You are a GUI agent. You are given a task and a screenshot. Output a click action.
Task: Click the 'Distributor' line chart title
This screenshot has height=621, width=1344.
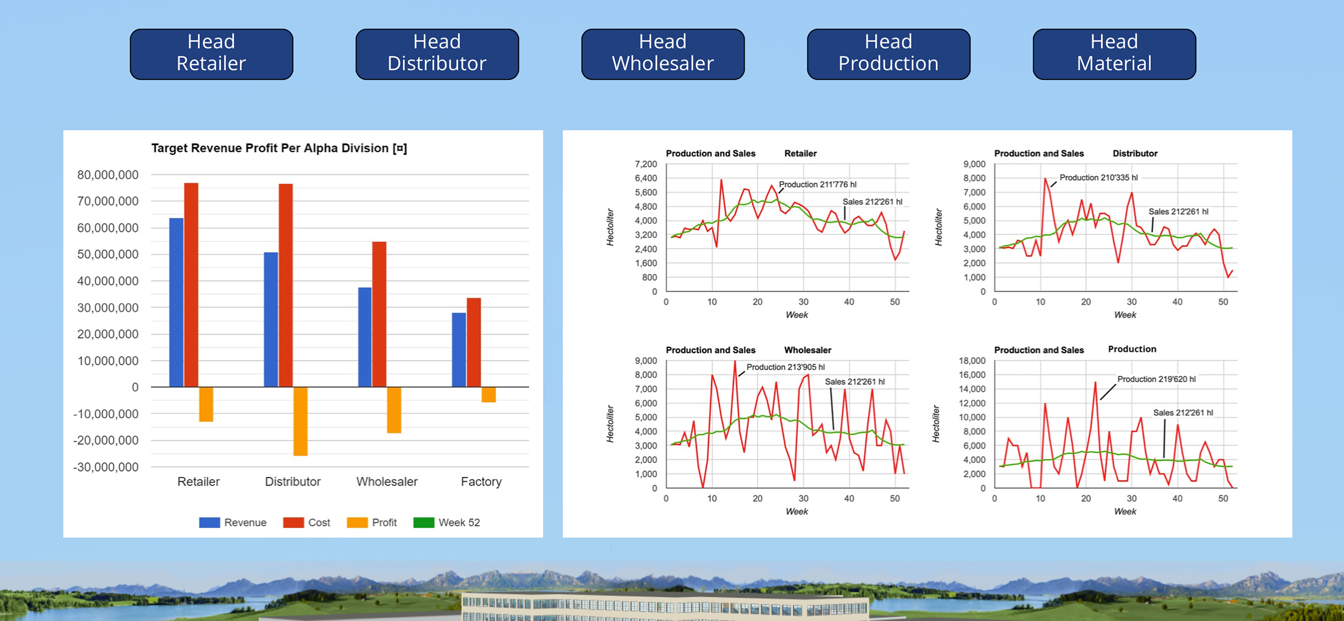1135,153
